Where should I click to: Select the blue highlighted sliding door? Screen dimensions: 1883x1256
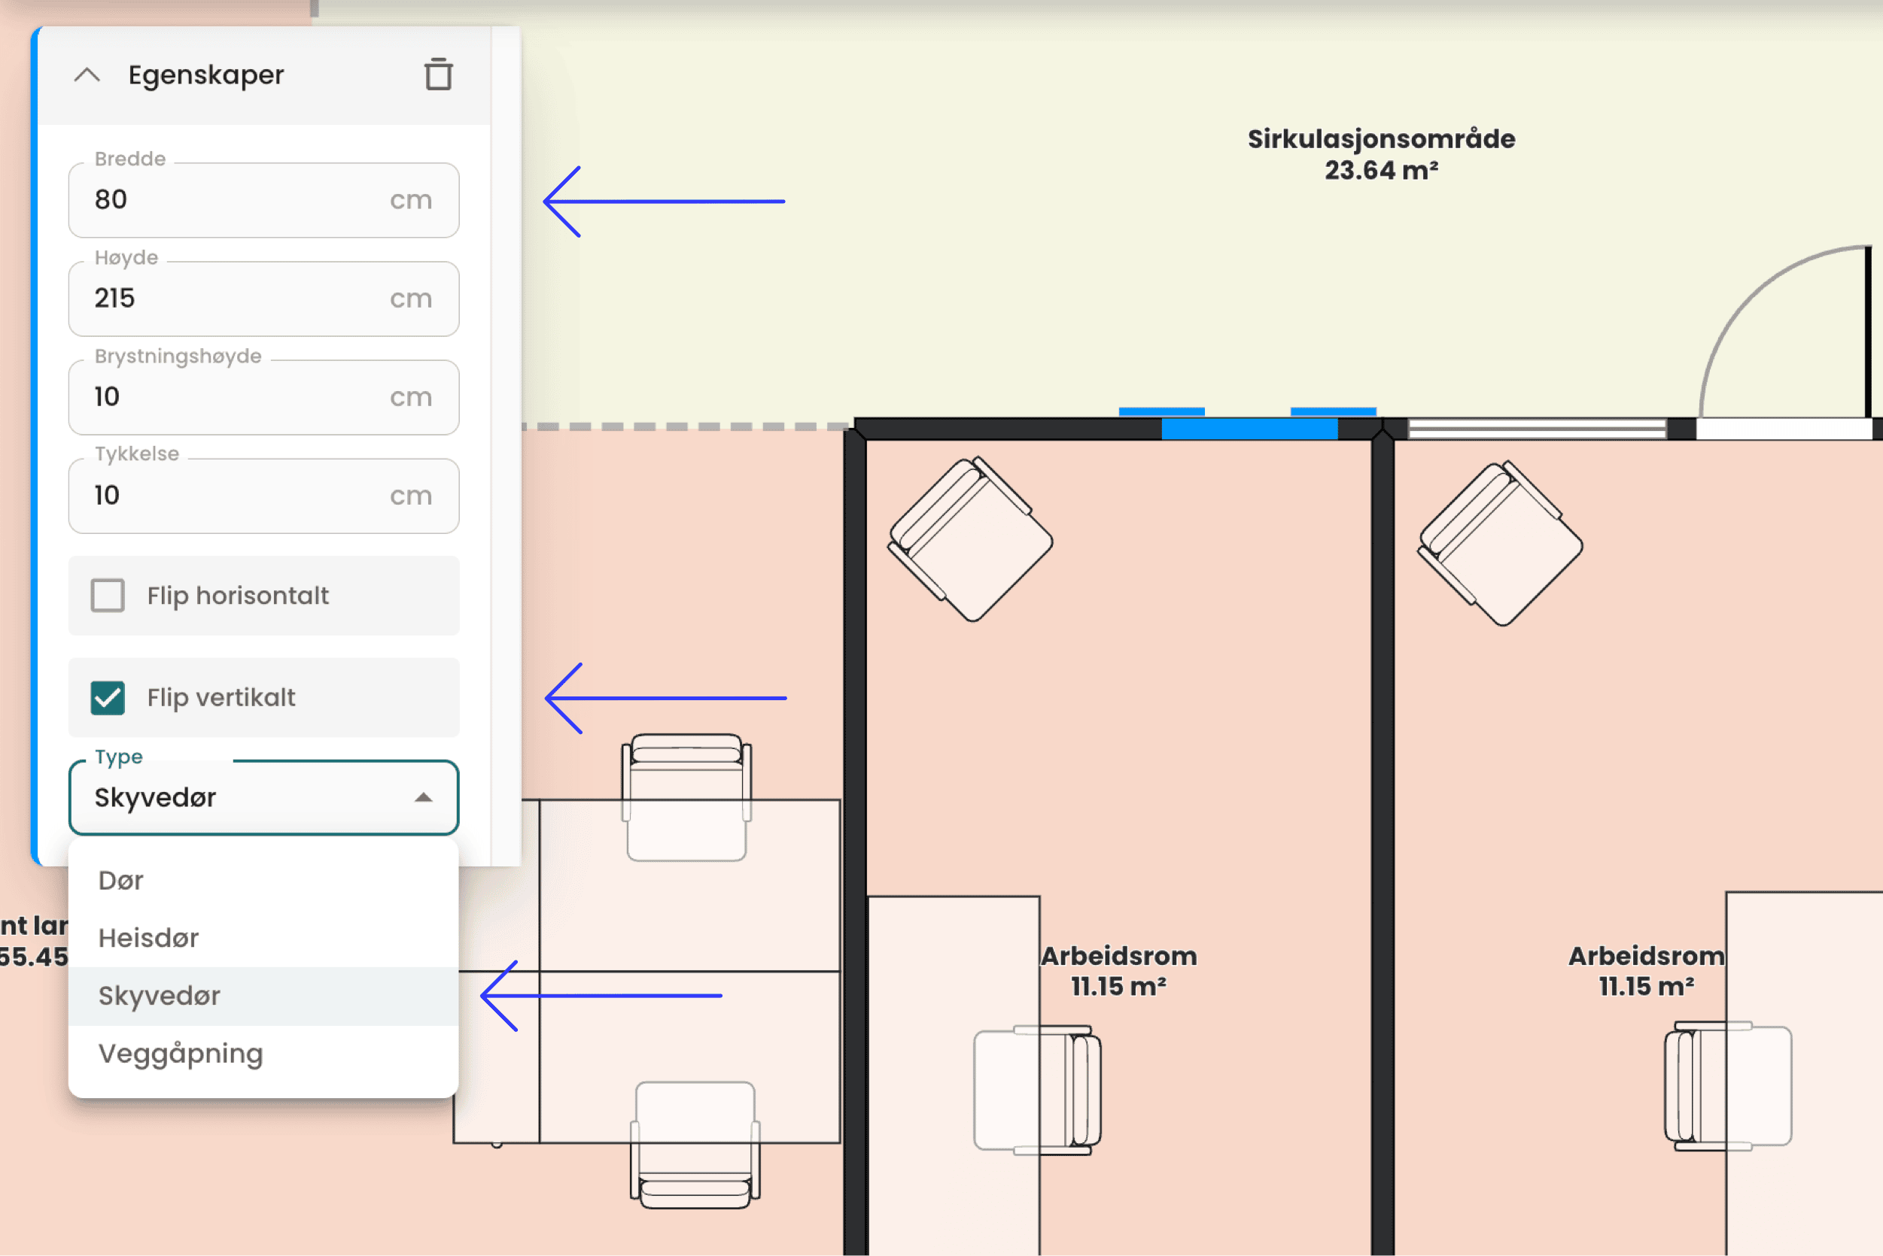[x=1249, y=429]
